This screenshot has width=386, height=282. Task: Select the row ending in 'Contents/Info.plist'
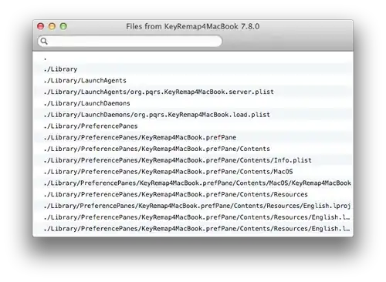(193, 160)
